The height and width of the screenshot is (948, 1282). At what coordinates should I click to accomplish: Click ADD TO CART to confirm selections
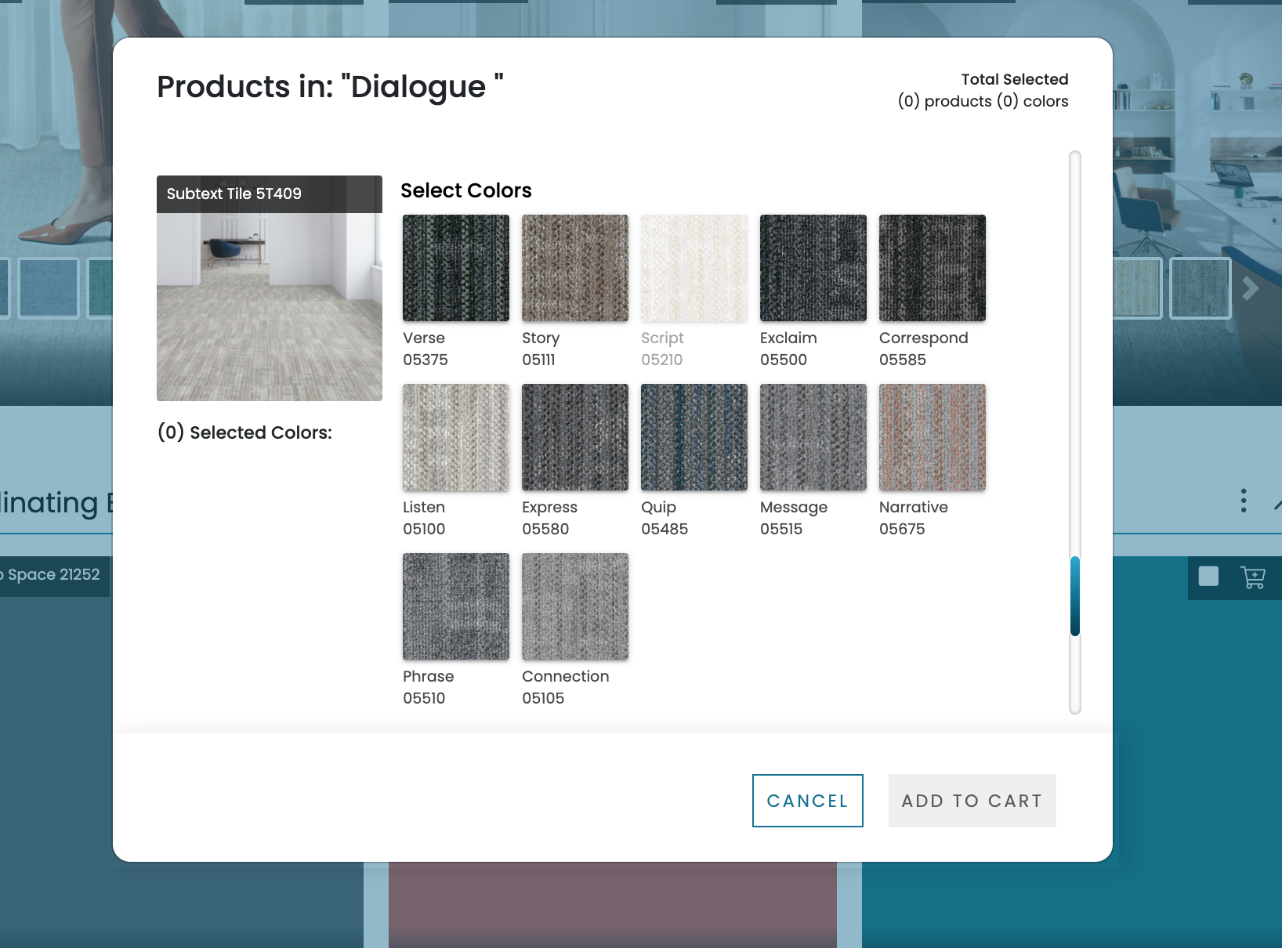(x=972, y=800)
